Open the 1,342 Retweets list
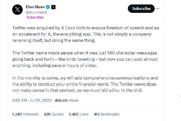This screenshot has height=121, width=181. [25, 114]
